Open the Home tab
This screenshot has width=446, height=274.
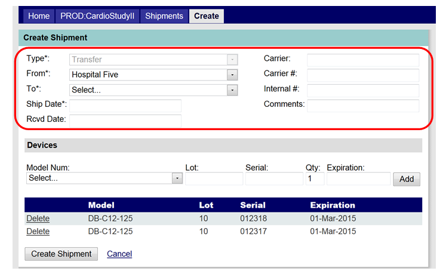(x=39, y=16)
